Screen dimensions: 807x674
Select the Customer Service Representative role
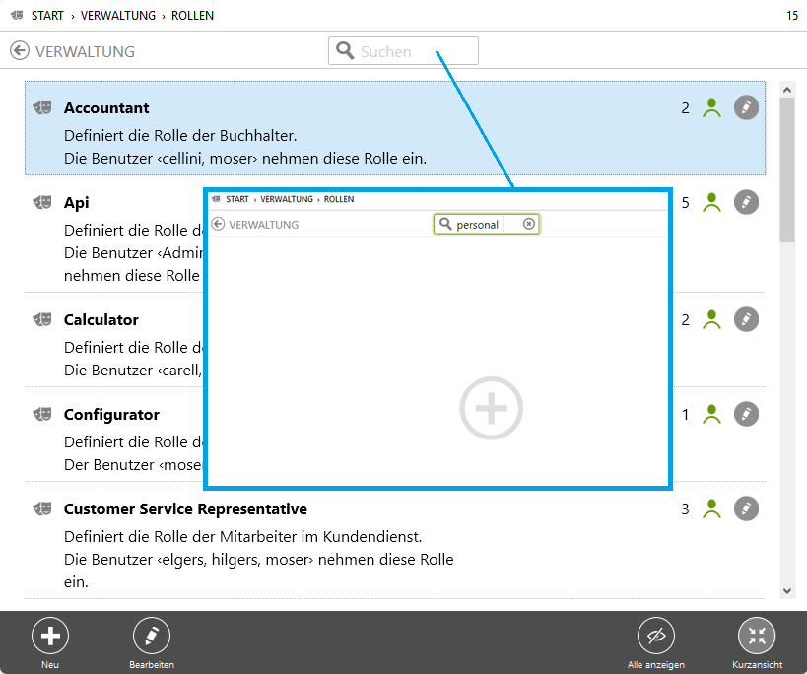[x=185, y=509]
